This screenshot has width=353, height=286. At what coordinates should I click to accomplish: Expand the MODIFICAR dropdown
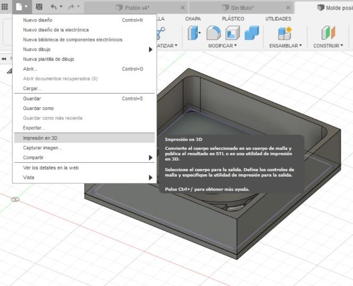[222, 46]
